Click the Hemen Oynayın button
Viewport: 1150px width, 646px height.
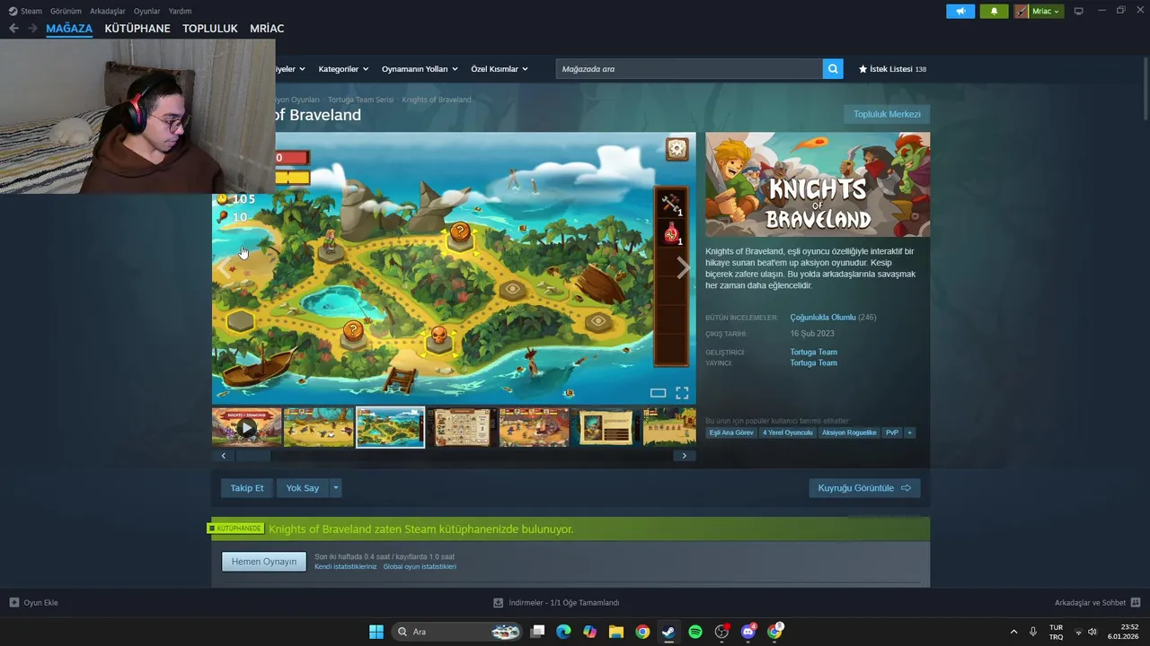(264, 562)
